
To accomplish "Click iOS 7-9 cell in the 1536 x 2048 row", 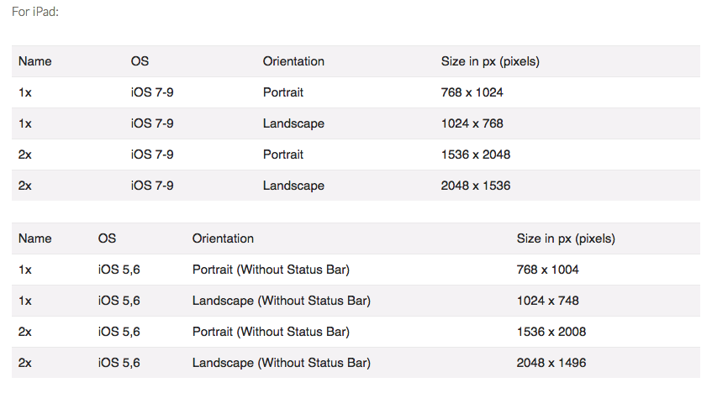I will click(152, 155).
